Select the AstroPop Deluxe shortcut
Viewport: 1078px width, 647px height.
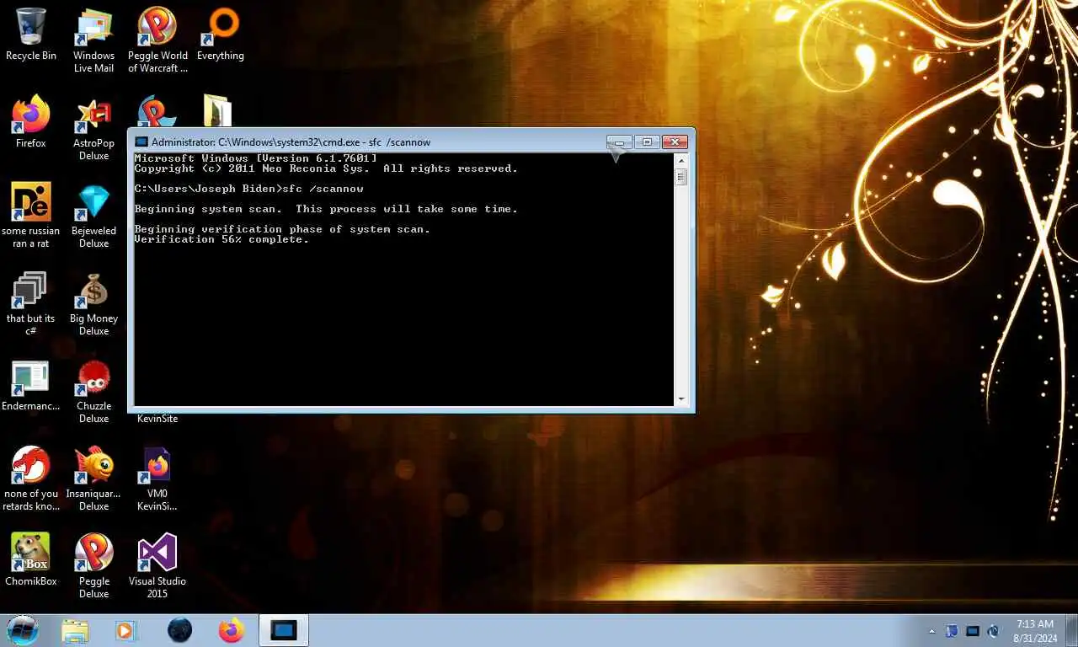93,128
